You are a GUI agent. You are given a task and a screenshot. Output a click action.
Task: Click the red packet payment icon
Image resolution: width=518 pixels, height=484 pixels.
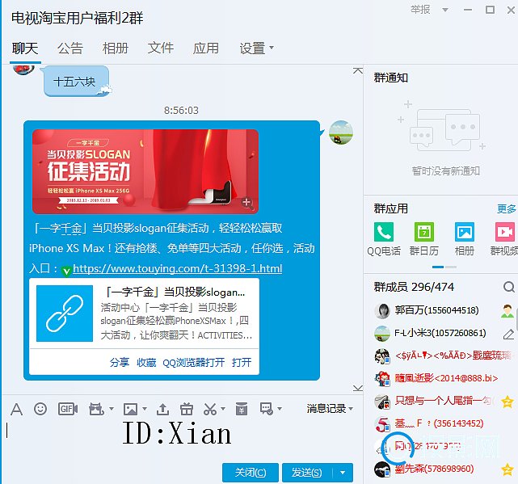coord(242,409)
